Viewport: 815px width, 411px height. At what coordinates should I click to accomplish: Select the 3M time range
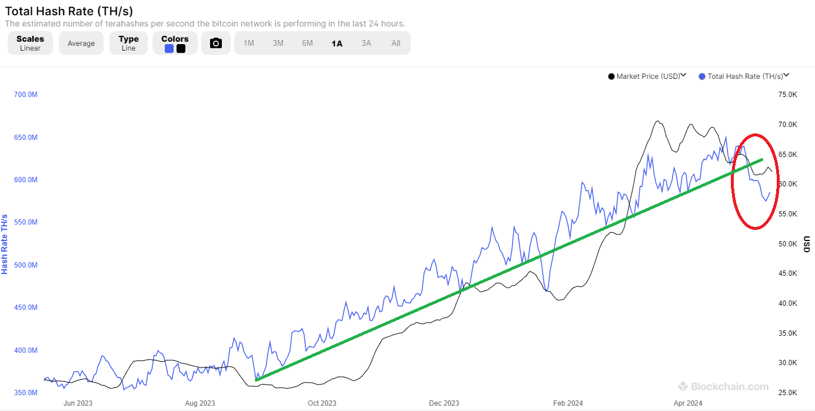pos(278,43)
